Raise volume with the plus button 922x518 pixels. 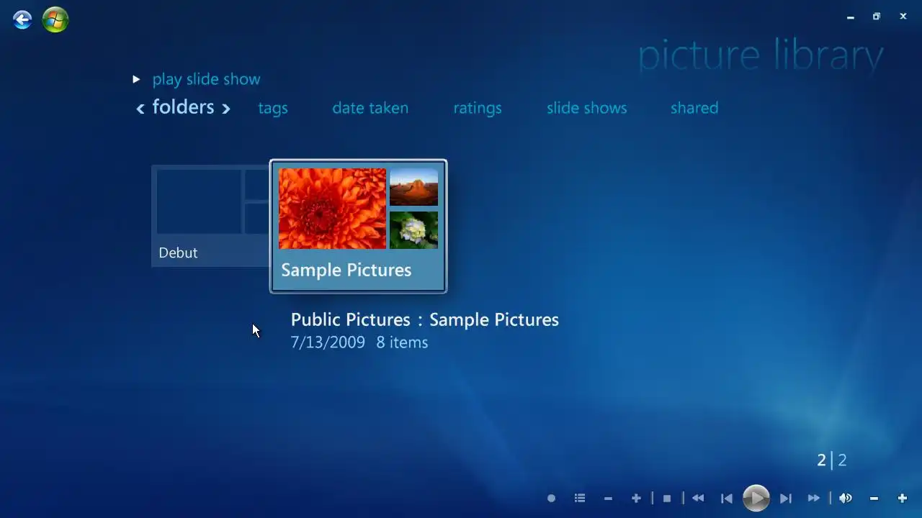tap(902, 498)
